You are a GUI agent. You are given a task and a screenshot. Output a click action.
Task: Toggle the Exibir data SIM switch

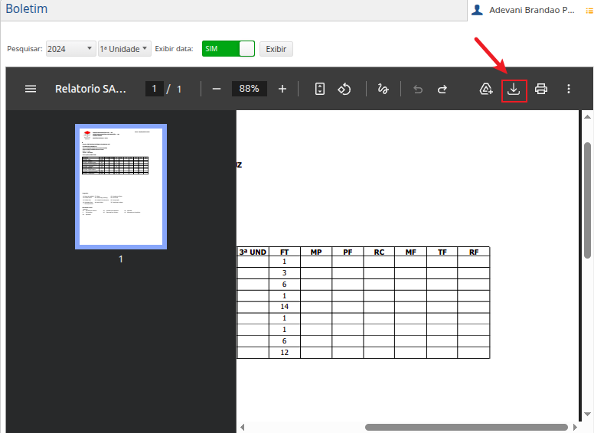(x=228, y=49)
